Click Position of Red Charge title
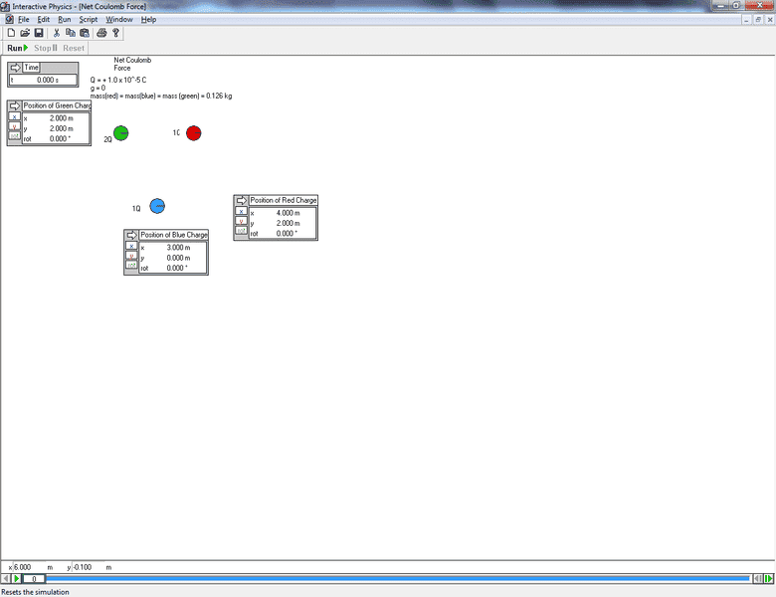Screen dimensions: 776x597 point(284,200)
